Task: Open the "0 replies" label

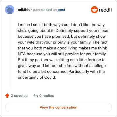Action: [x=47, y=96]
